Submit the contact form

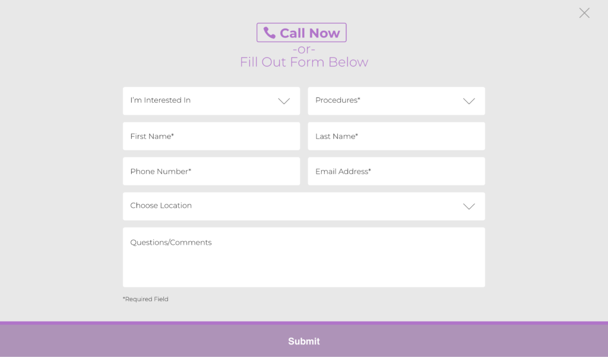pyautogui.click(x=304, y=342)
